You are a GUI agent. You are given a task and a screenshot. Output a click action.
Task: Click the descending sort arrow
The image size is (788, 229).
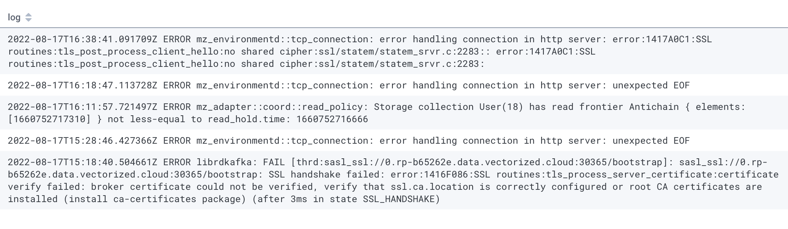pyautogui.click(x=29, y=20)
